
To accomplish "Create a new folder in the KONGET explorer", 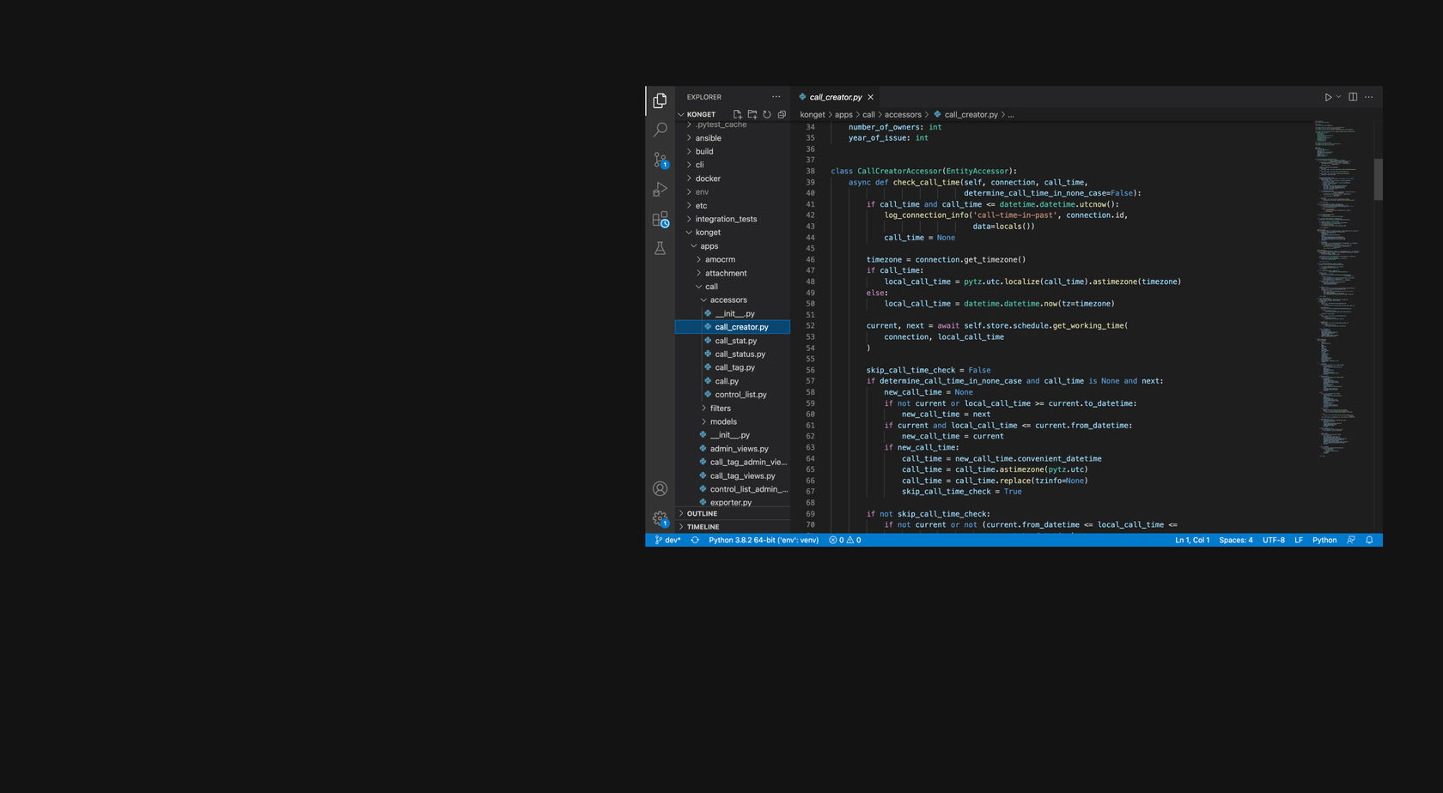I will [752, 114].
